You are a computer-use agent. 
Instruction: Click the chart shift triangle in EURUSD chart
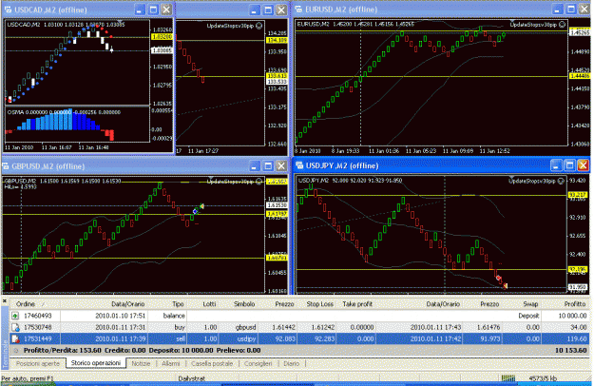click(512, 21)
